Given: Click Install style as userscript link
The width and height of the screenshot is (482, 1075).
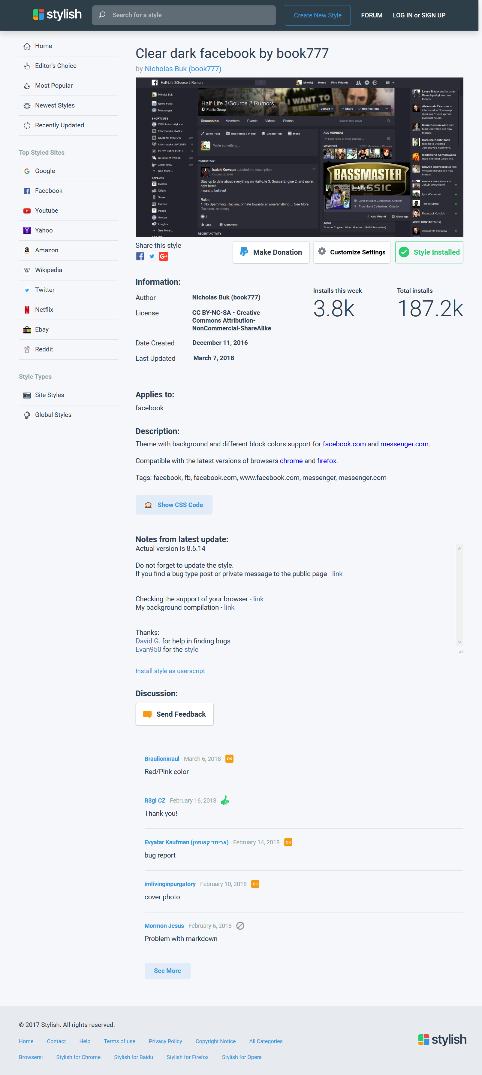Looking at the screenshot, I should click(170, 671).
